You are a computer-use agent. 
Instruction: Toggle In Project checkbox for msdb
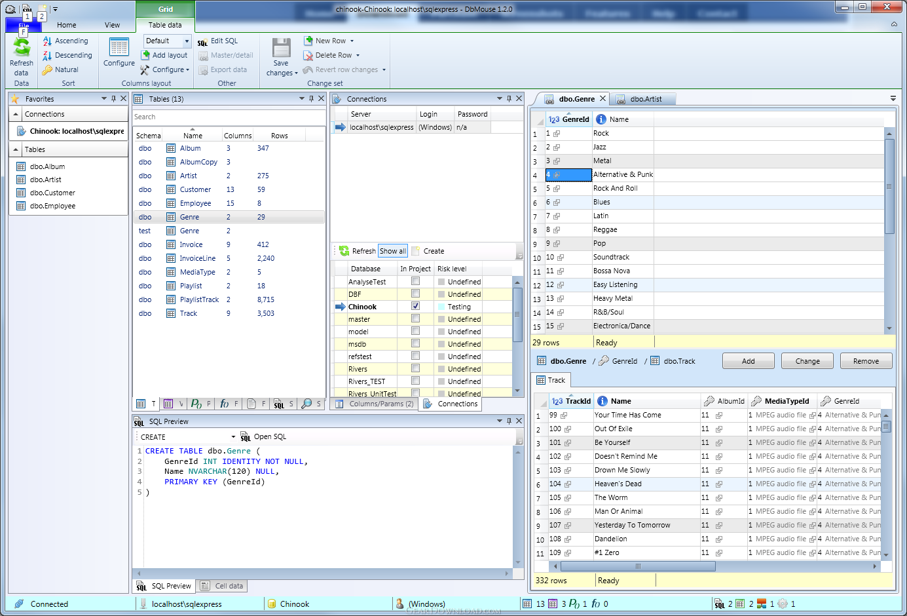point(415,343)
